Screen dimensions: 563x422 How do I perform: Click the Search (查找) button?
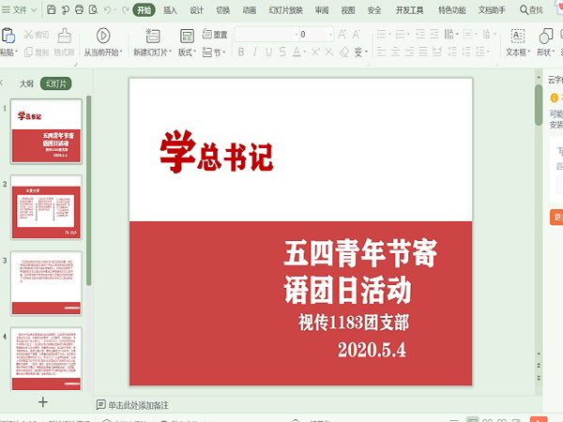pyautogui.click(x=531, y=10)
